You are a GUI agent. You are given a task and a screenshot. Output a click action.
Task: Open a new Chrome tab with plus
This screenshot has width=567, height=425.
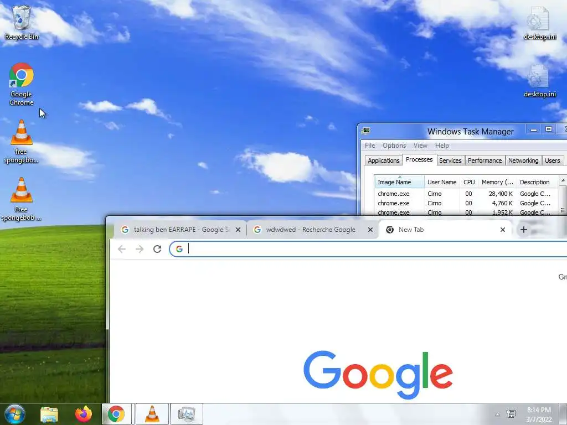[524, 230]
